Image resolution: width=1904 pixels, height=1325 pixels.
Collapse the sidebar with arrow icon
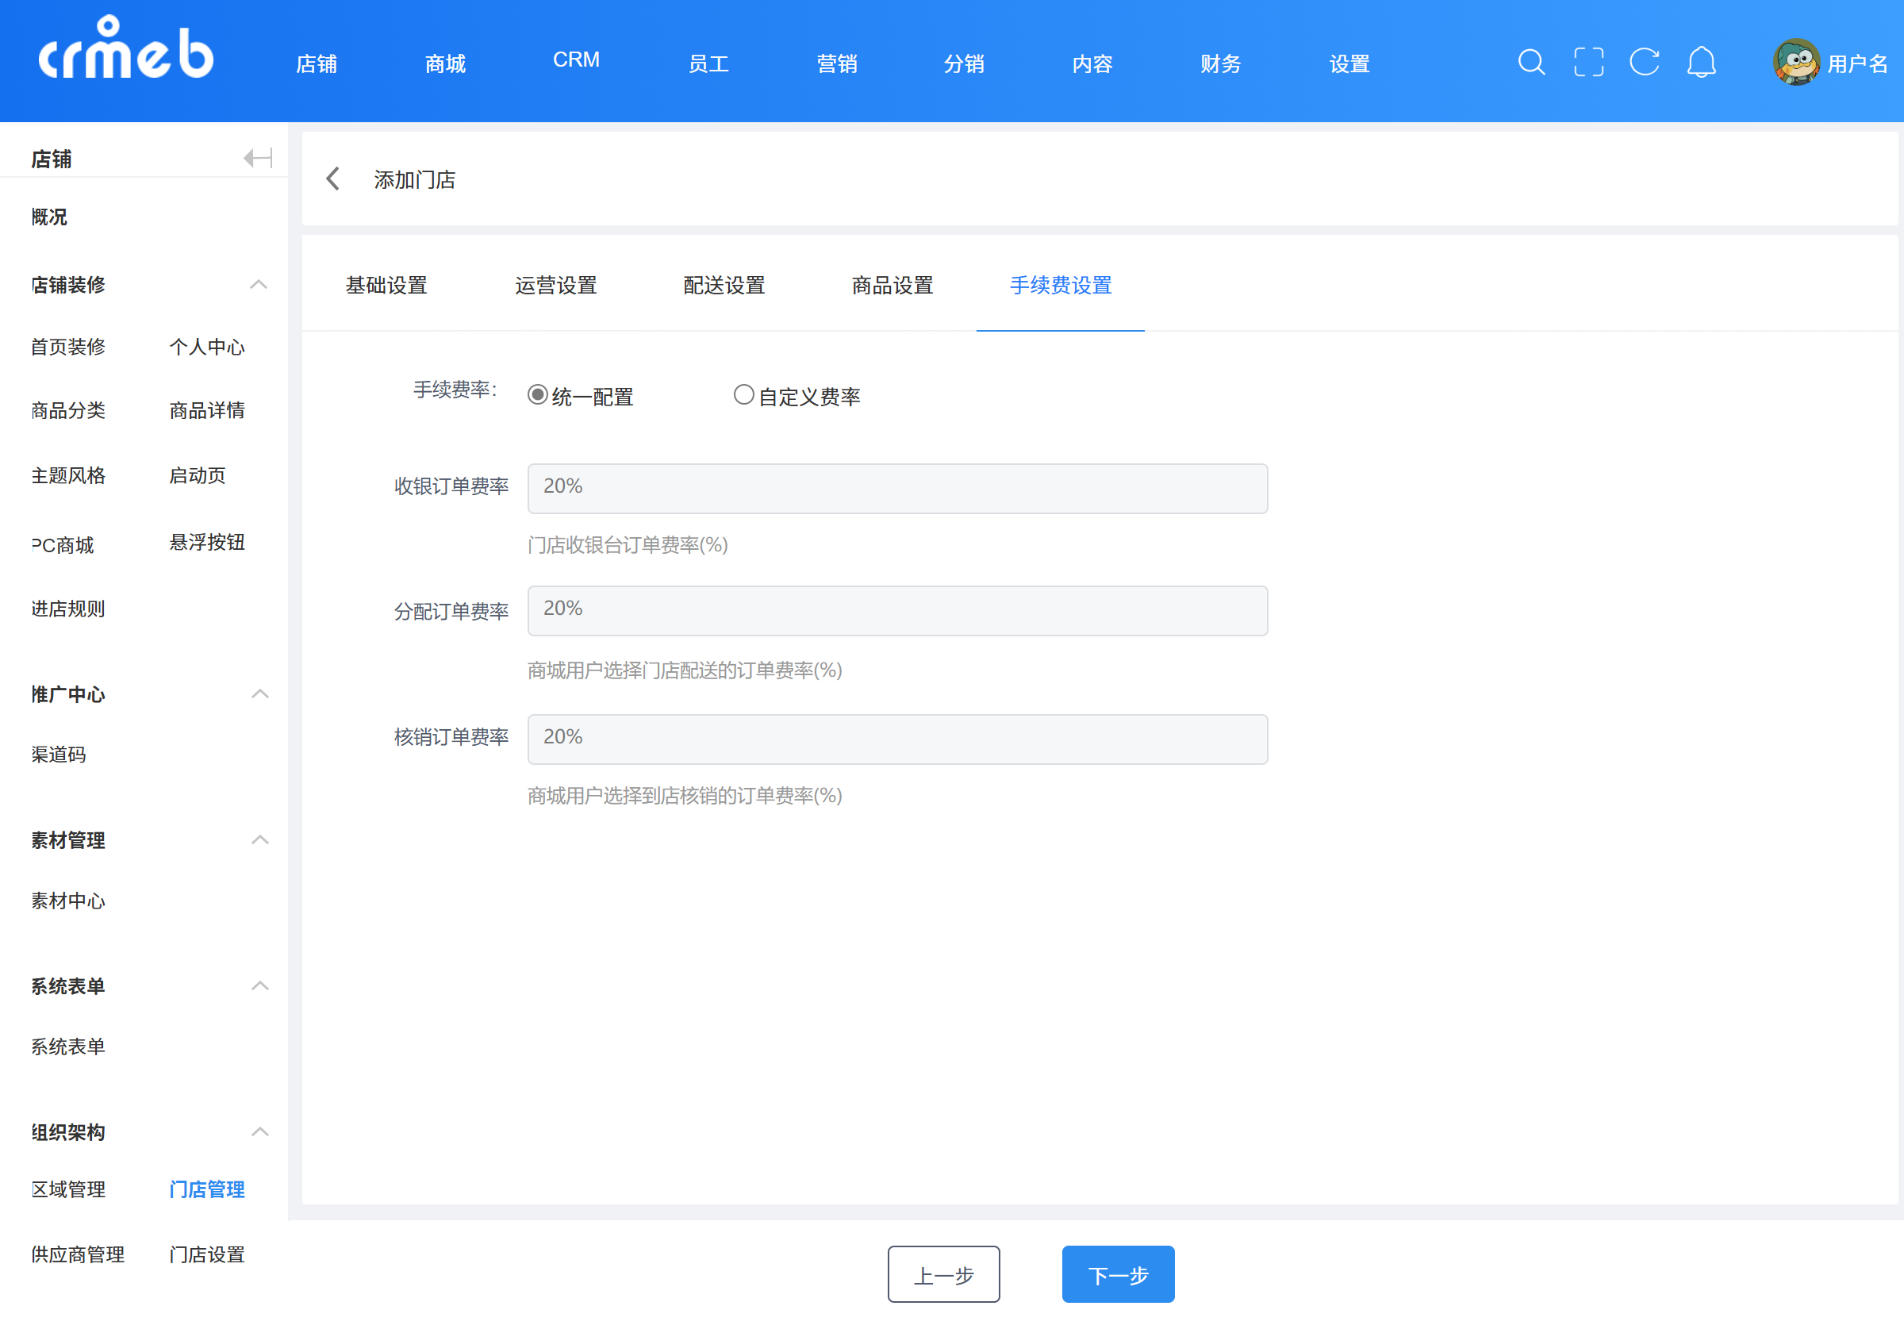coord(258,158)
